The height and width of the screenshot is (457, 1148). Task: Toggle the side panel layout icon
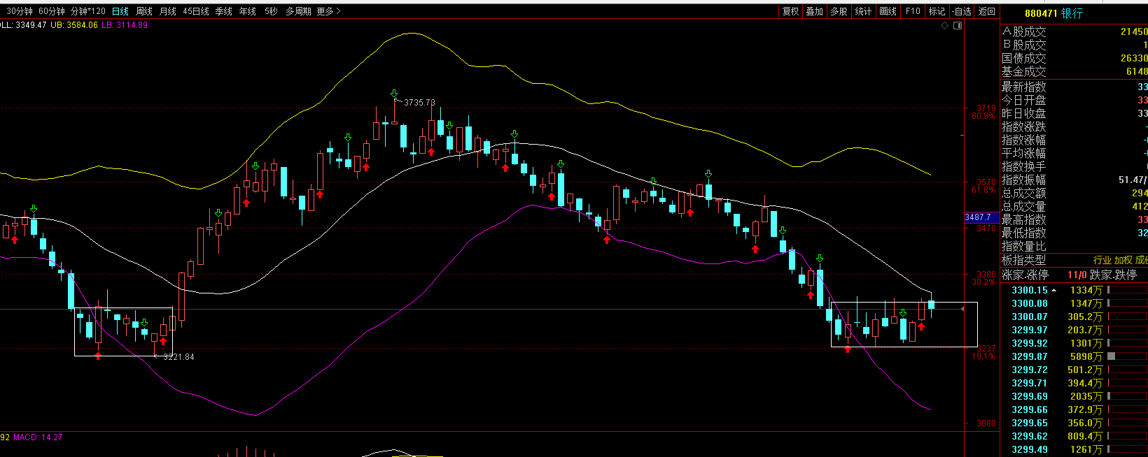[958, 25]
